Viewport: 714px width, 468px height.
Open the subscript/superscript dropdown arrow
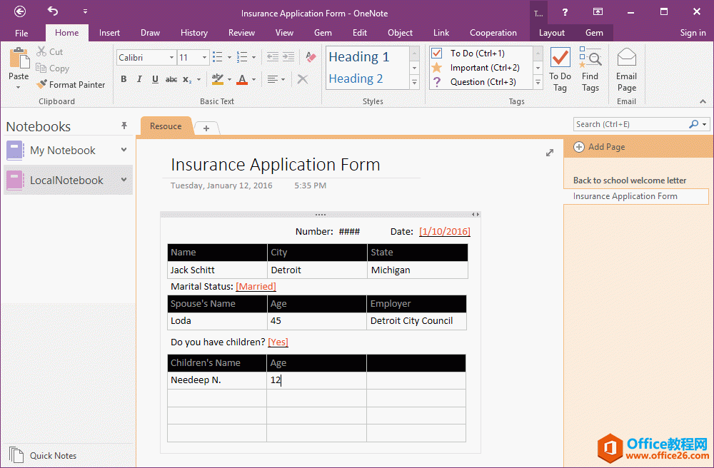pyautogui.click(x=198, y=80)
